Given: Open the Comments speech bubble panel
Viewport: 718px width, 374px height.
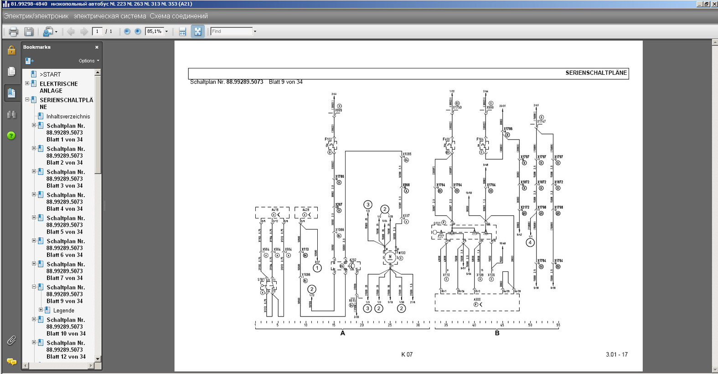Looking at the screenshot, I should 11,362.
